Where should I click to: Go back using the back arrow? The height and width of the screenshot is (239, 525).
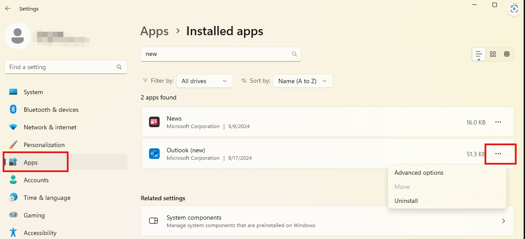[8, 9]
